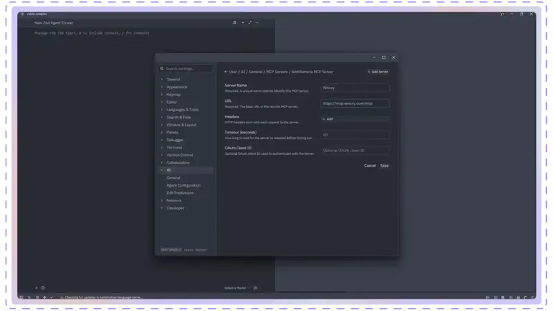Focus the Server Name input field
This screenshot has height=311, width=553.
355,88
